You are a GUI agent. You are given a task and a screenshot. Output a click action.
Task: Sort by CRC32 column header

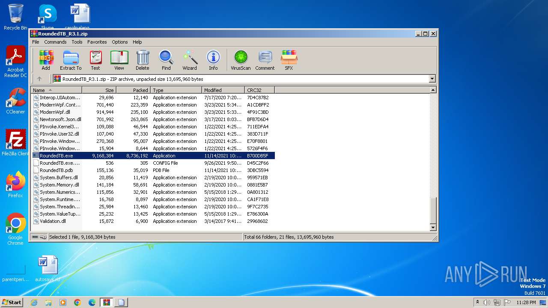(x=260, y=90)
